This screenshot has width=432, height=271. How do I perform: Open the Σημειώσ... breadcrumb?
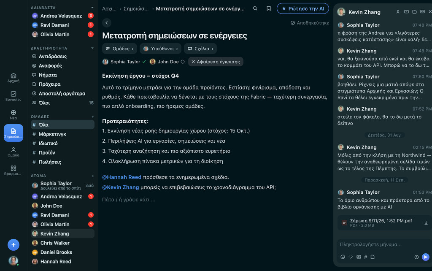(136, 8)
